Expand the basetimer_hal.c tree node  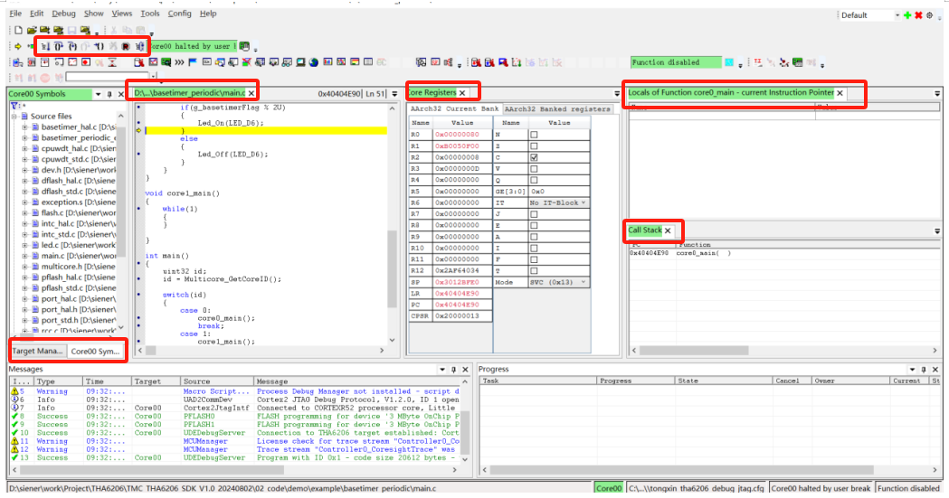tap(24, 127)
